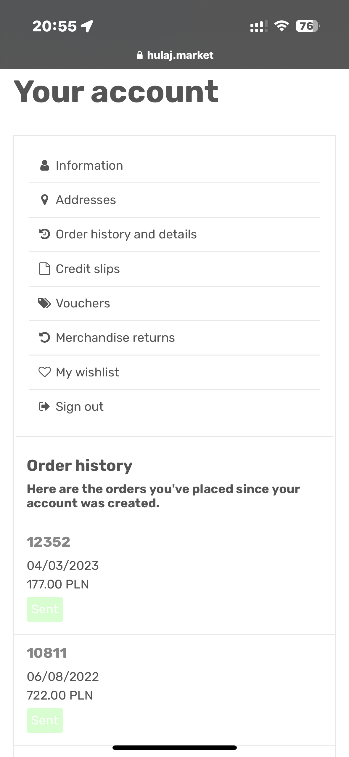Open order number 12352
This screenshot has height=757, width=349.
click(49, 542)
